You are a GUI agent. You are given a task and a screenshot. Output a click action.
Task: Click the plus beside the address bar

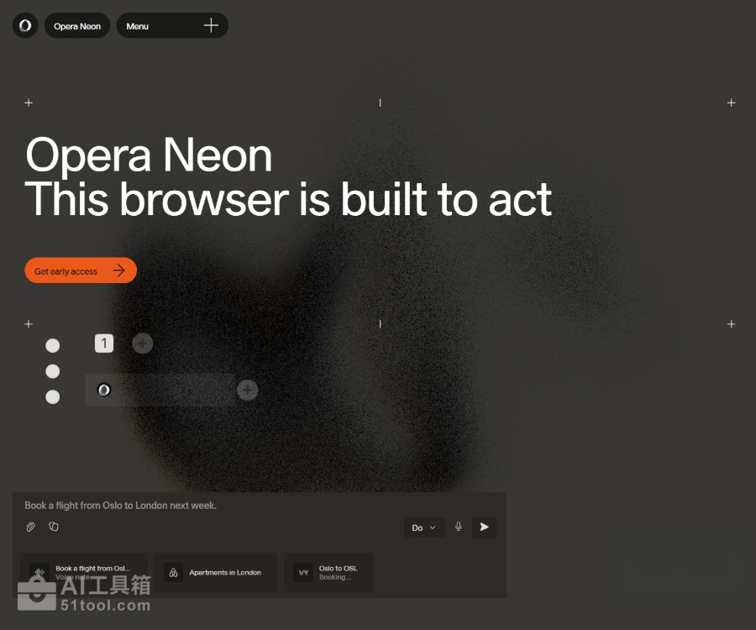247,390
